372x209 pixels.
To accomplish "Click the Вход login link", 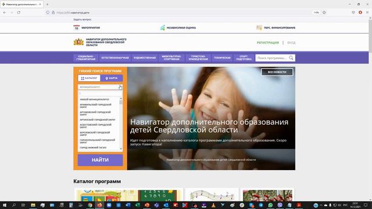I will 291,42.
